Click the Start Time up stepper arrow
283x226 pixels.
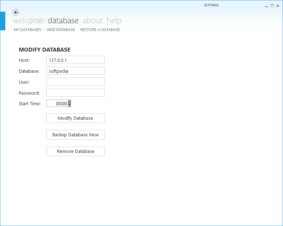(69, 102)
